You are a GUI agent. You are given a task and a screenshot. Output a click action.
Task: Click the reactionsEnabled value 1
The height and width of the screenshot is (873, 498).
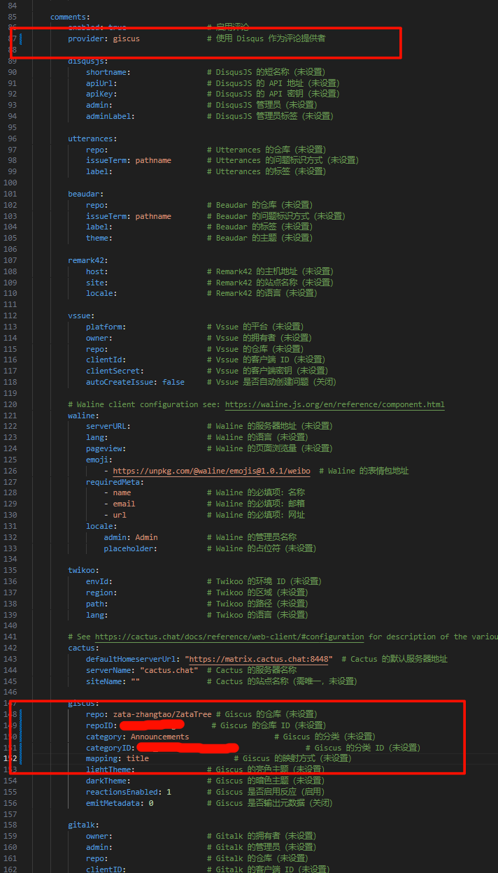click(169, 792)
